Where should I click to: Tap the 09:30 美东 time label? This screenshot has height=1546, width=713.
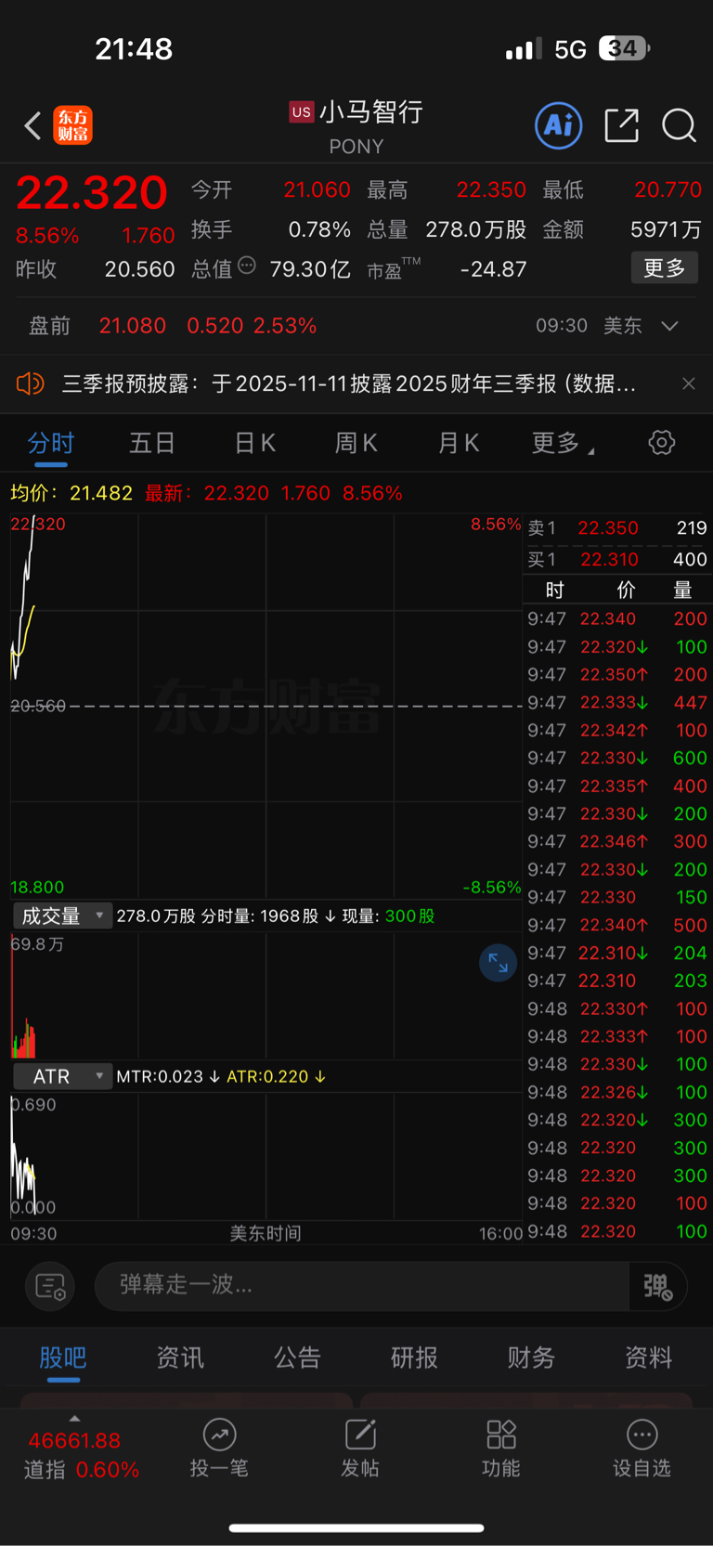click(x=589, y=326)
